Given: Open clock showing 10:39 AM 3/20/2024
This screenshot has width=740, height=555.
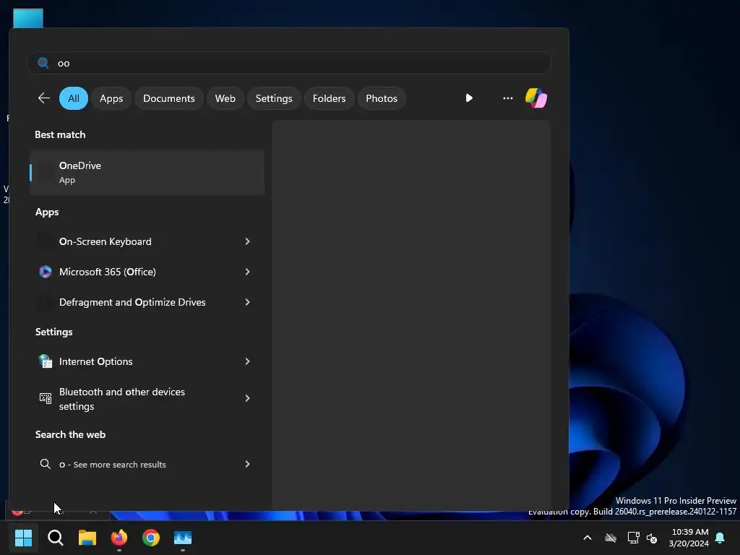Looking at the screenshot, I should pyautogui.click(x=689, y=538).
